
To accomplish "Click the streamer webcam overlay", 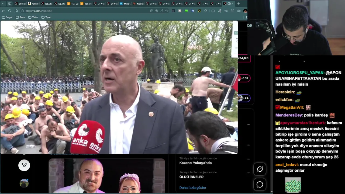I will (x=296, y=27).
